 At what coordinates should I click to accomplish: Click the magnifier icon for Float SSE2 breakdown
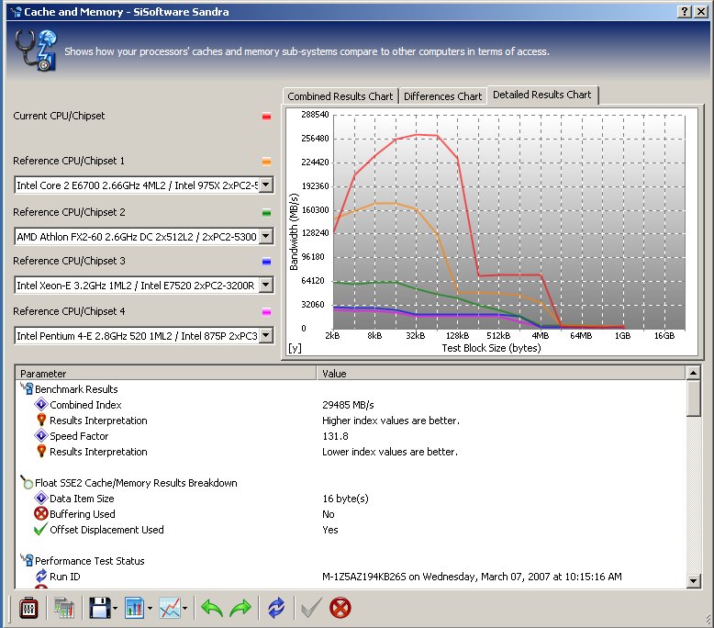point(27,482)
